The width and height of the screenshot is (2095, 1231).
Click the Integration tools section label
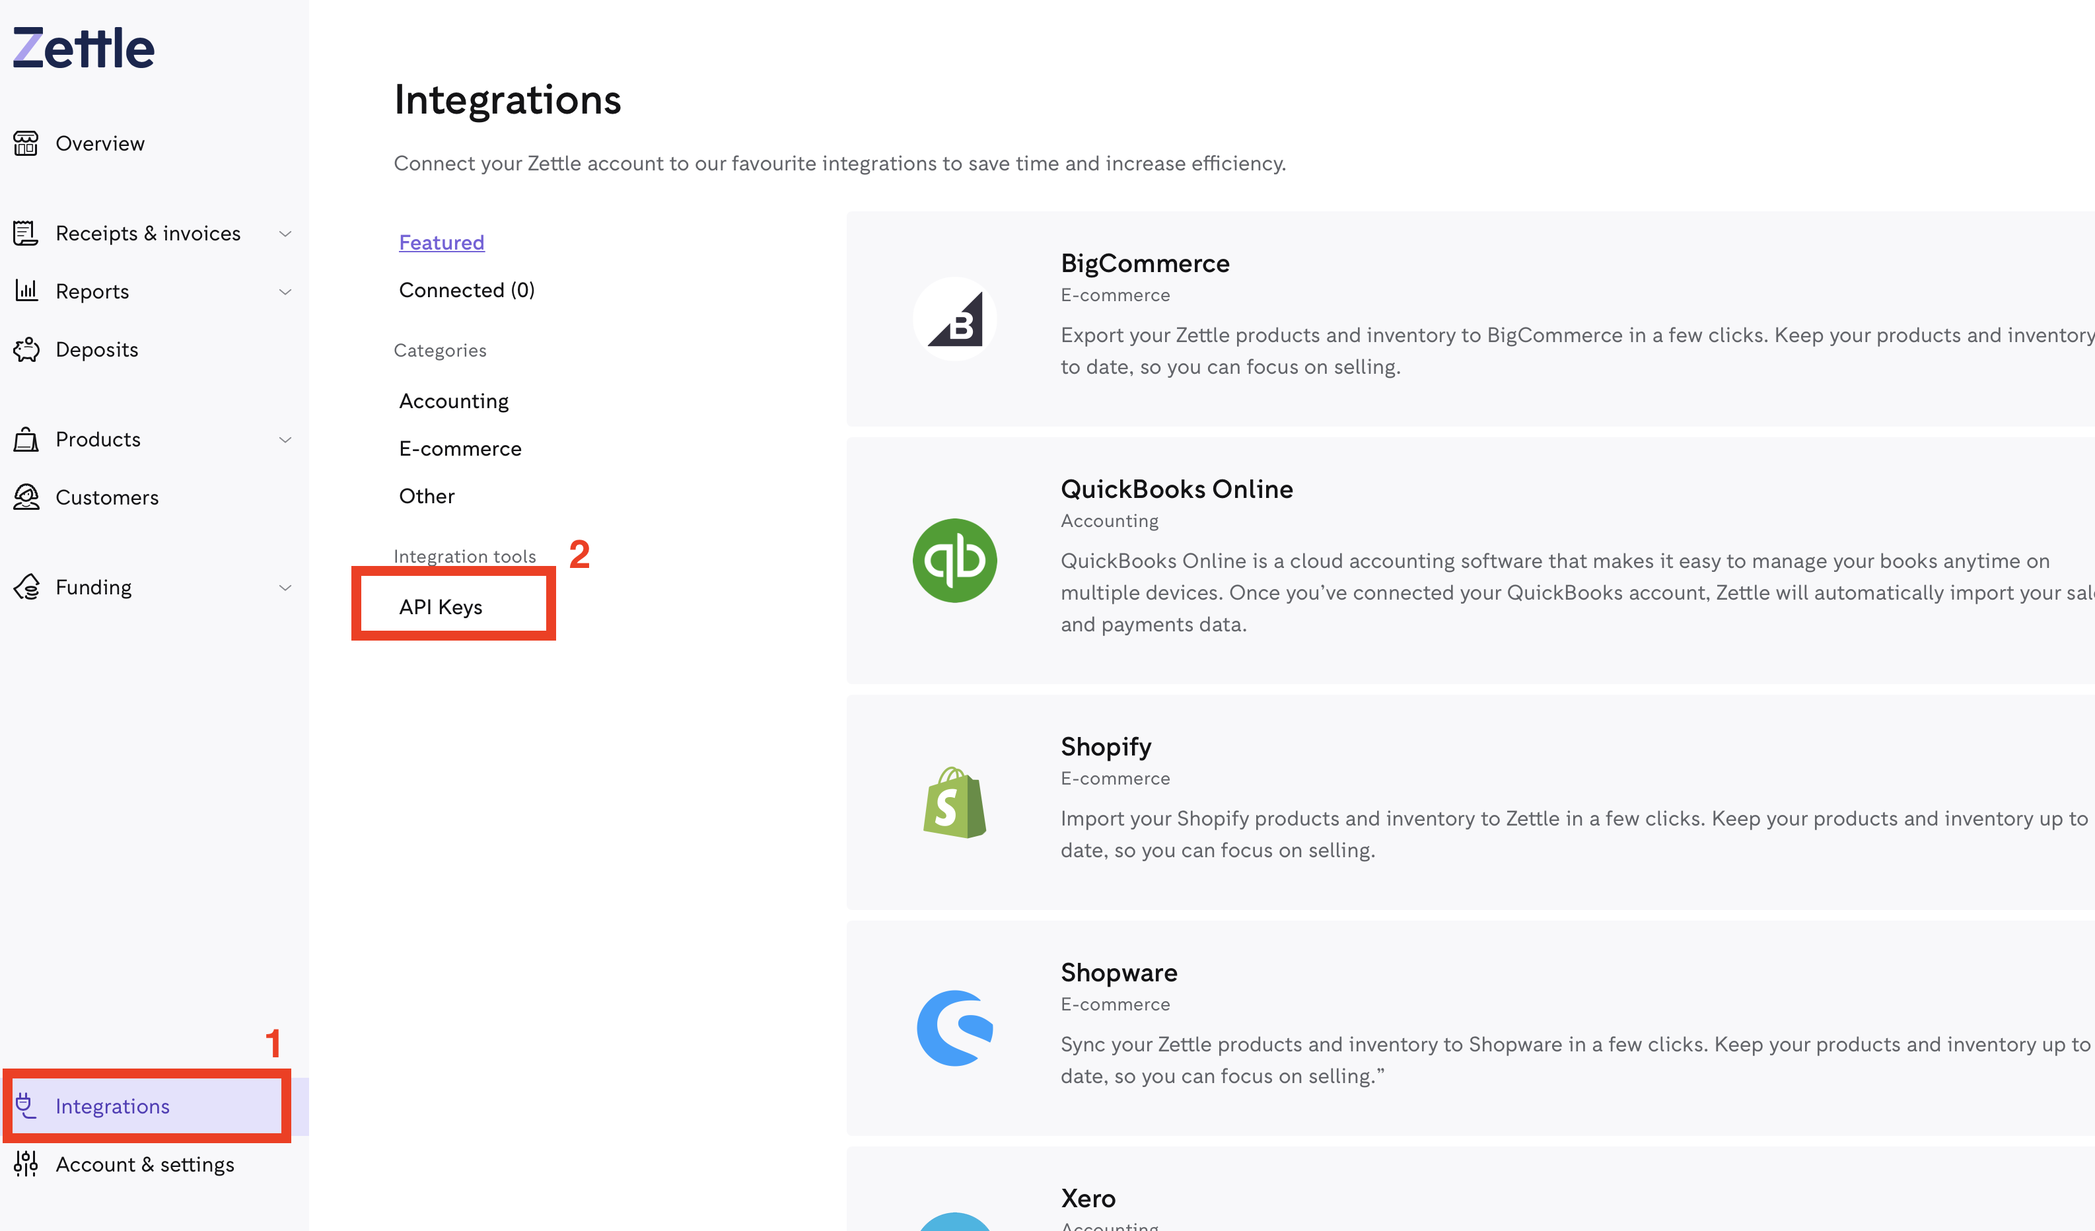pyautogui.click(x=465, y=555)
